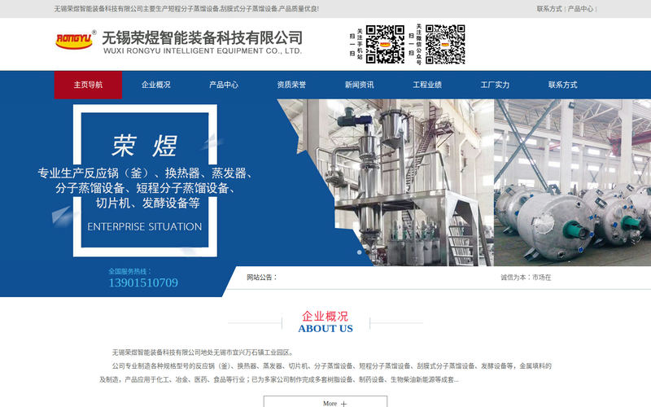Viewport: 651px width, 407px height.
Task: Go to 产品中心 in the navigation bar
Action: (224, 85)
